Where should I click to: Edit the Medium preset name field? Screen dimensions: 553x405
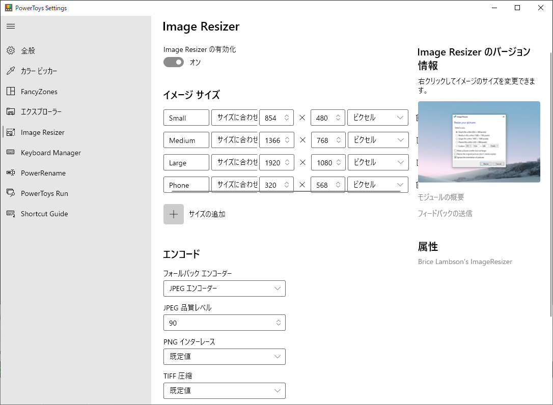point(186,140)
